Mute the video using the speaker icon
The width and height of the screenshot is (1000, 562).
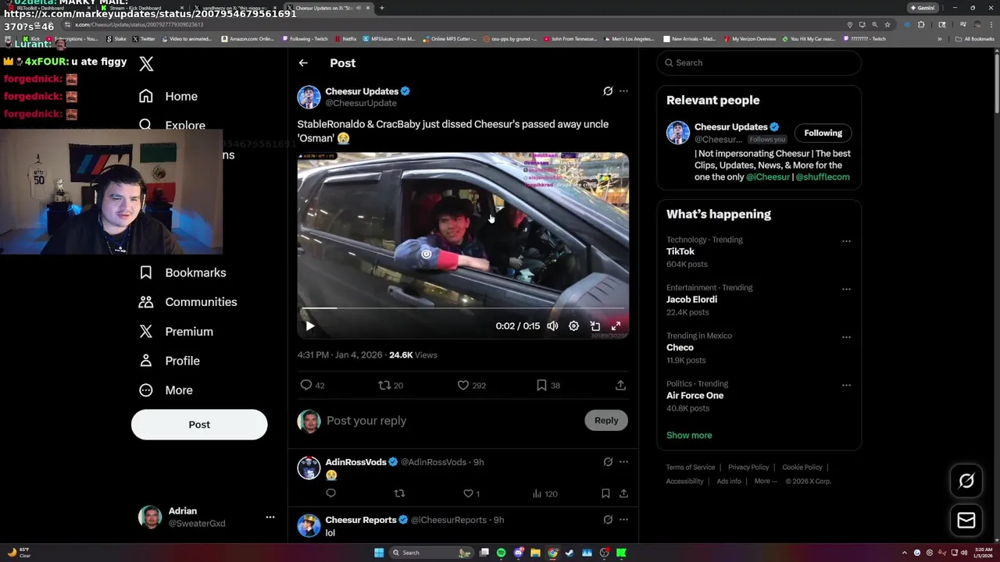tap(552, 326)
